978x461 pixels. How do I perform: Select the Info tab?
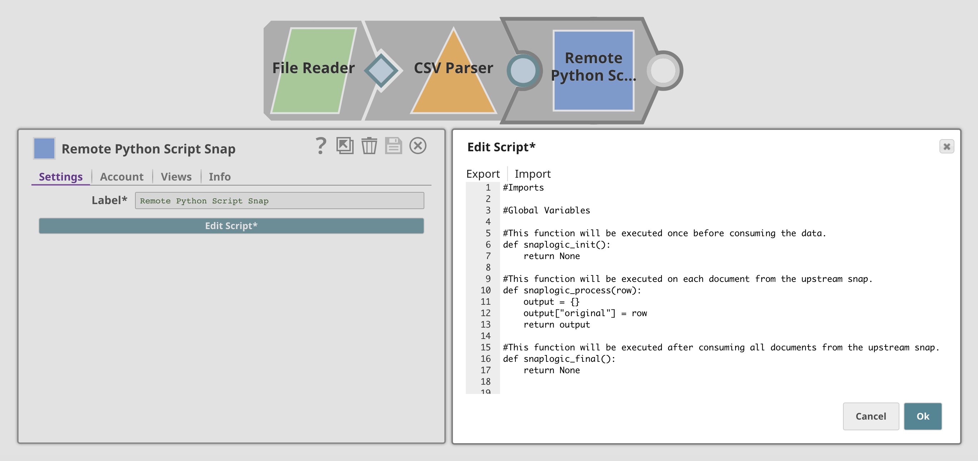pyautogui.click(x=219, y=176)
